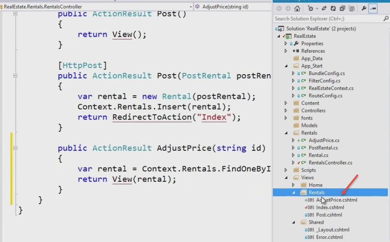Select AdjustPrice.cs file
The height and width of the screenshot is (242, 390).
[x=324, y=141]
